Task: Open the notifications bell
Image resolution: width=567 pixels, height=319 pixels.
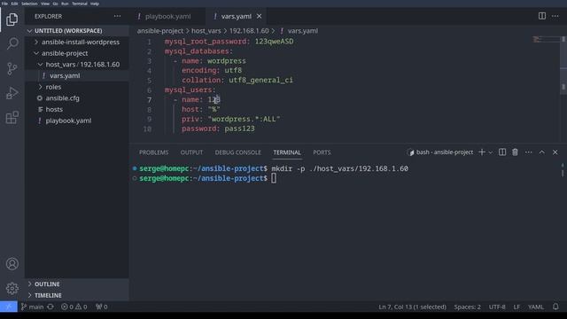Action: tap(555, 307)
